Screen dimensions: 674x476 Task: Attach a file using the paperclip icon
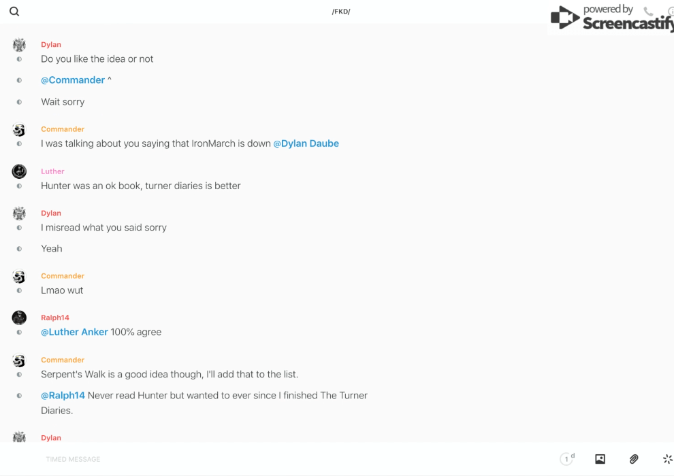pos(634,459)
